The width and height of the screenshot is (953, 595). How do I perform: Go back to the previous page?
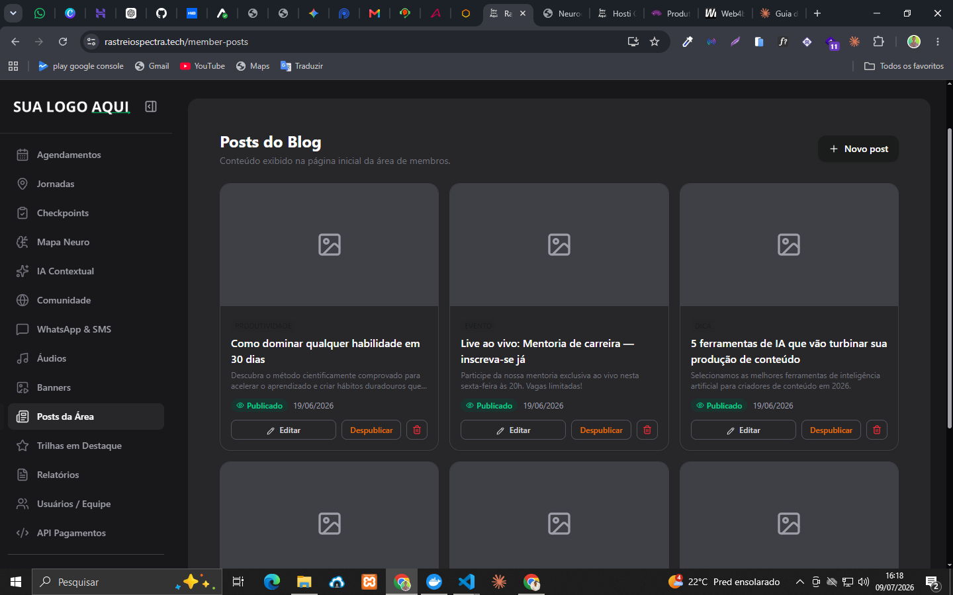click(15, 42)
